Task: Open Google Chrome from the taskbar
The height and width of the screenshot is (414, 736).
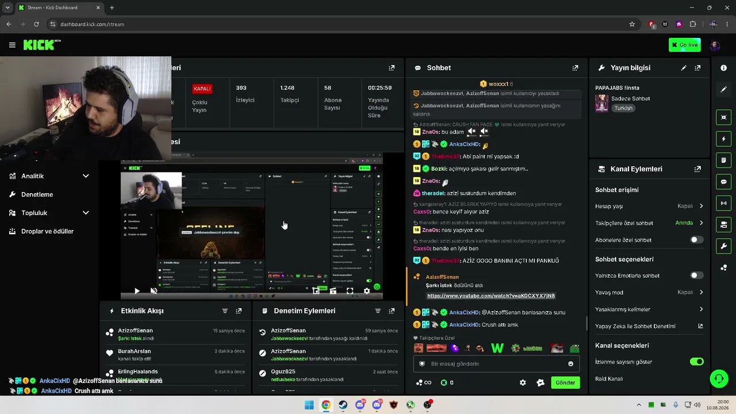Action: pyautogui.click(x=326, y=405)
